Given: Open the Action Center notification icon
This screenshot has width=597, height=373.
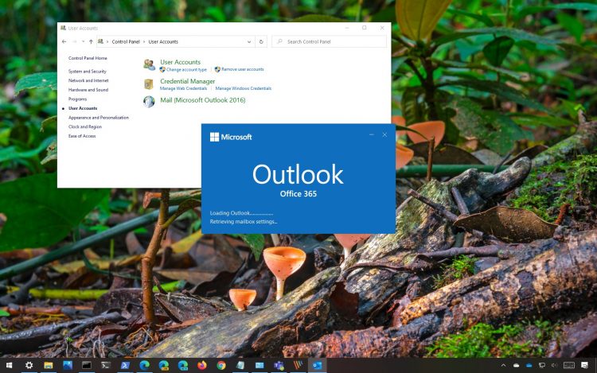Looking at the screenshot, I should (585, 365).
